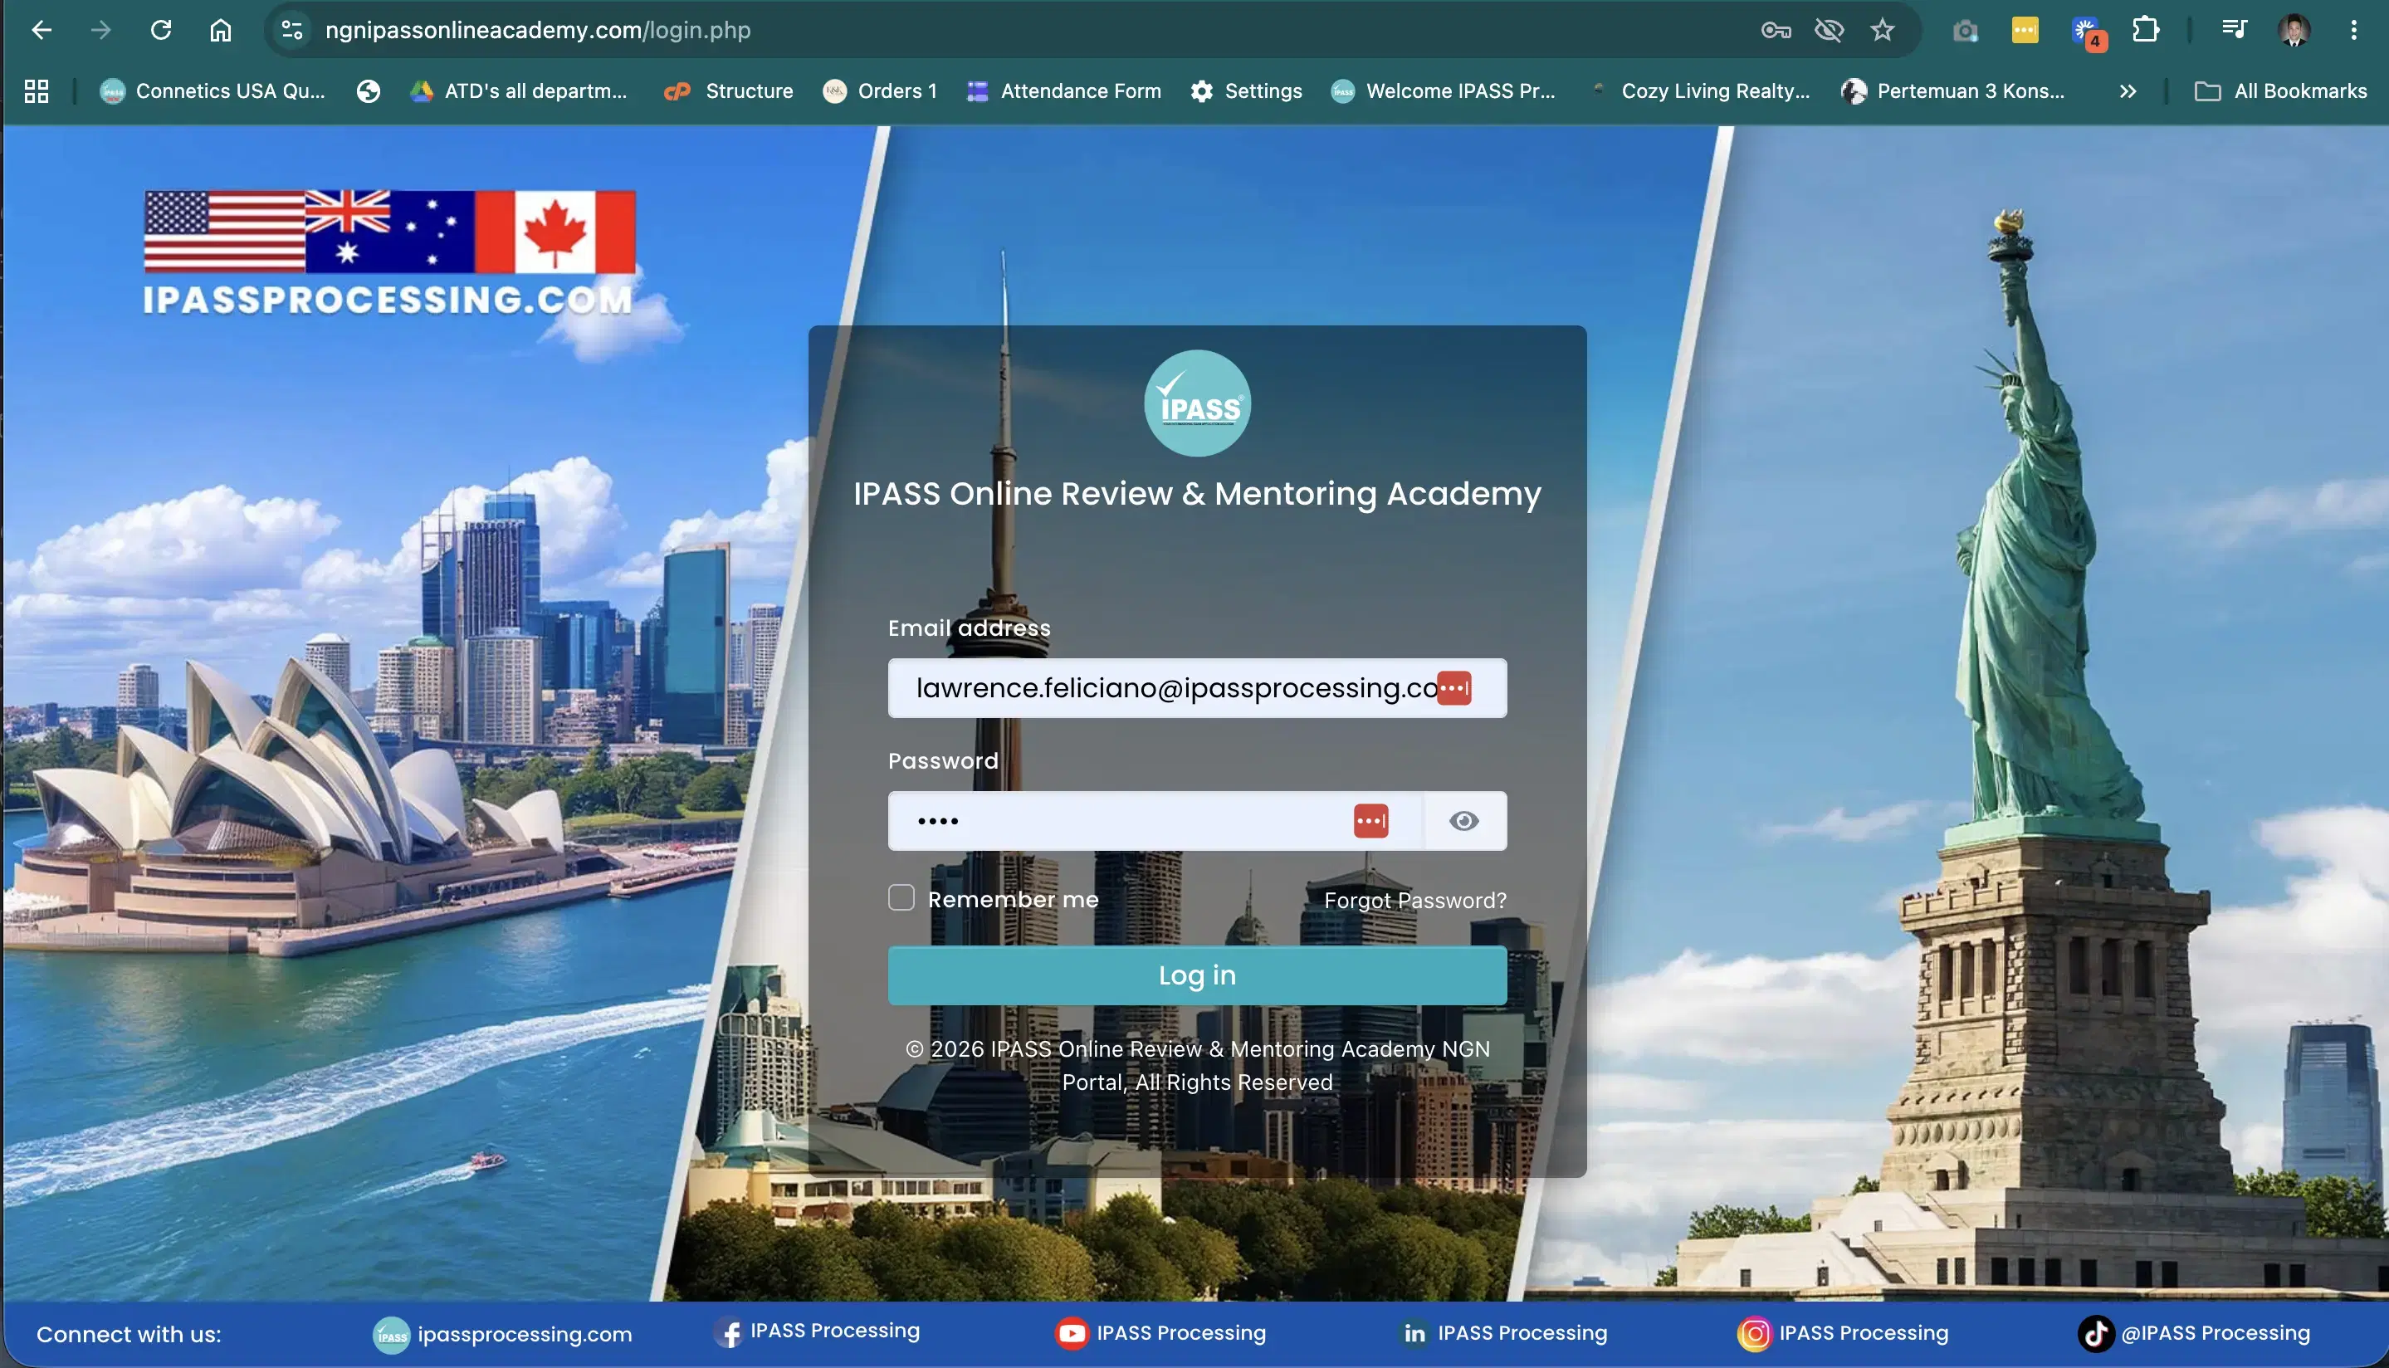This screenshot has height=1368, width=2389.
Task: Open the Orders 1 bookmark
Action: point(880,91)
